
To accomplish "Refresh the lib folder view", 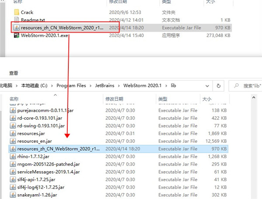I will [221, 85].
